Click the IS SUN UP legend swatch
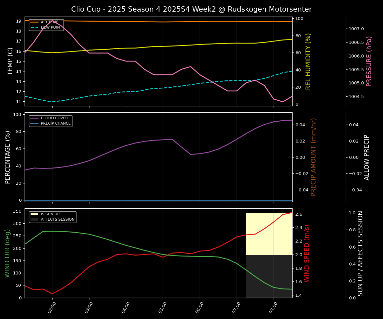This screenshot has height=319, width=383. pos(34,214)
